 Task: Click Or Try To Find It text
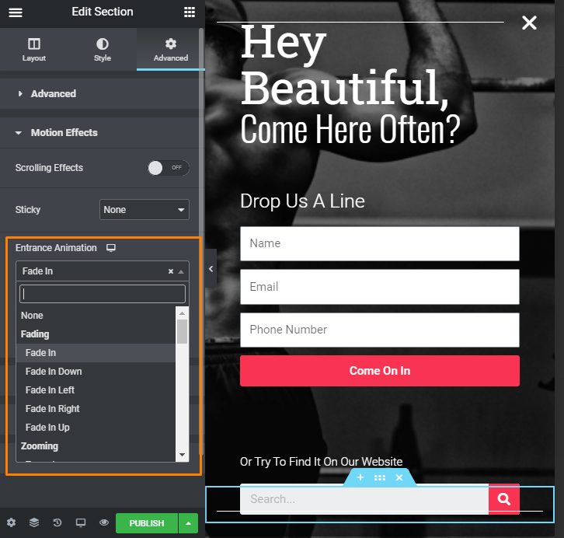[321, 462]
